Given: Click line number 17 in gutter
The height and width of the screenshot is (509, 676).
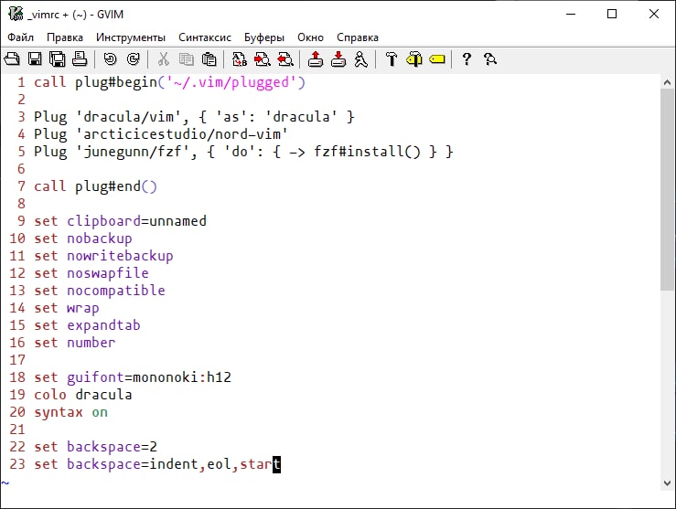Looking at the screenshot, I should pos(17,360).
